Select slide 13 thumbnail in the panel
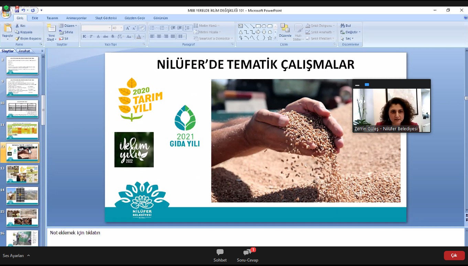The width and height of the screenshot is (468, 266). (x=22, y=174)
